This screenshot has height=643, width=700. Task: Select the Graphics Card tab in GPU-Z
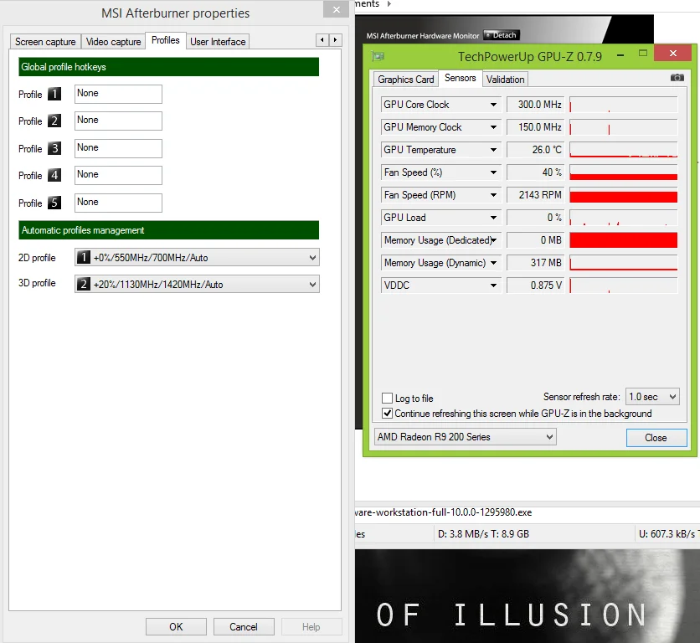pyautogui.click(x=406, y=79)
